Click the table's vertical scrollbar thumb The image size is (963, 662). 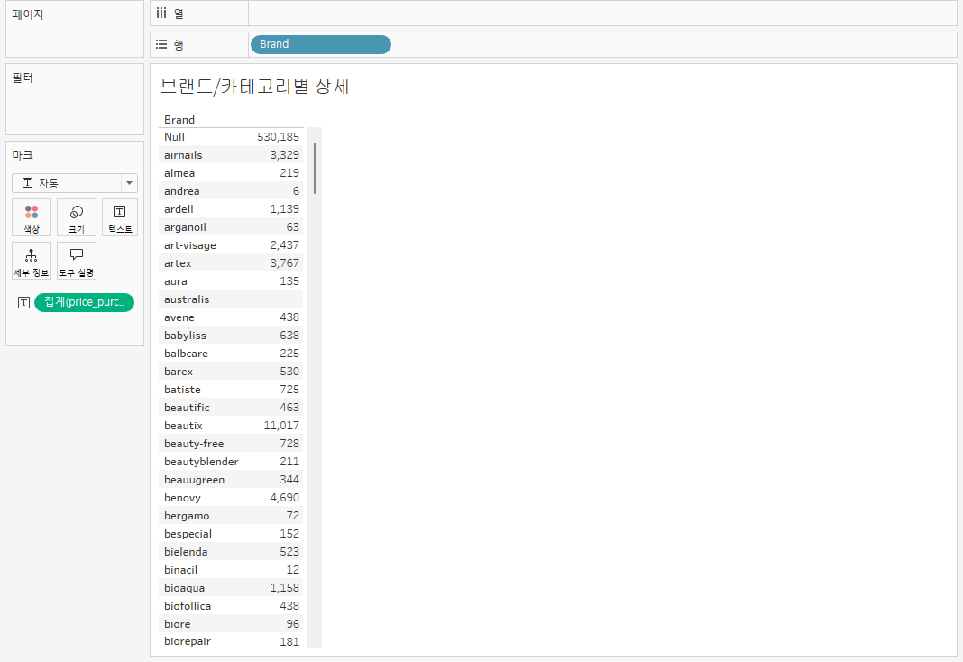click(x=315, y=168)
